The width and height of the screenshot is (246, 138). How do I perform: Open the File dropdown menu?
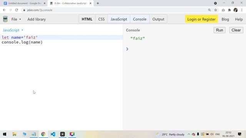click(16, 19)
